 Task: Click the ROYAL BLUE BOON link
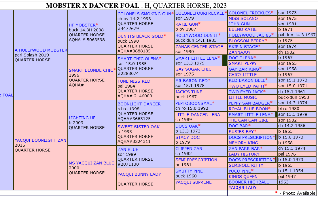point(248,109)
